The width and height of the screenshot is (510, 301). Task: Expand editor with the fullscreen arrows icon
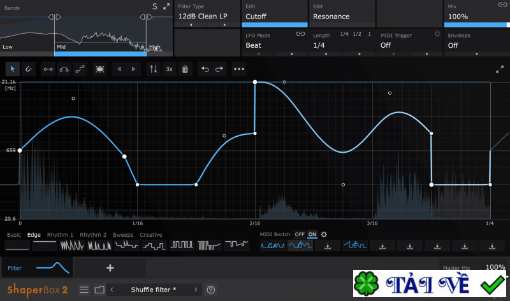(x=500, y=69)
